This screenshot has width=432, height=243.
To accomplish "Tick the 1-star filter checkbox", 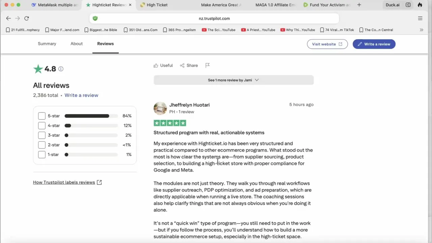I will click(42, 155).
